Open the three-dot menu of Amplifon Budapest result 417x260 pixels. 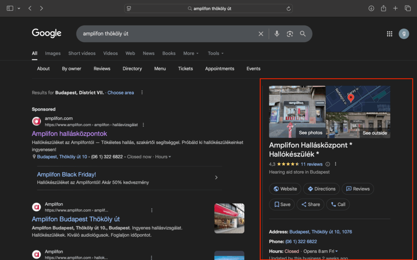152,210
